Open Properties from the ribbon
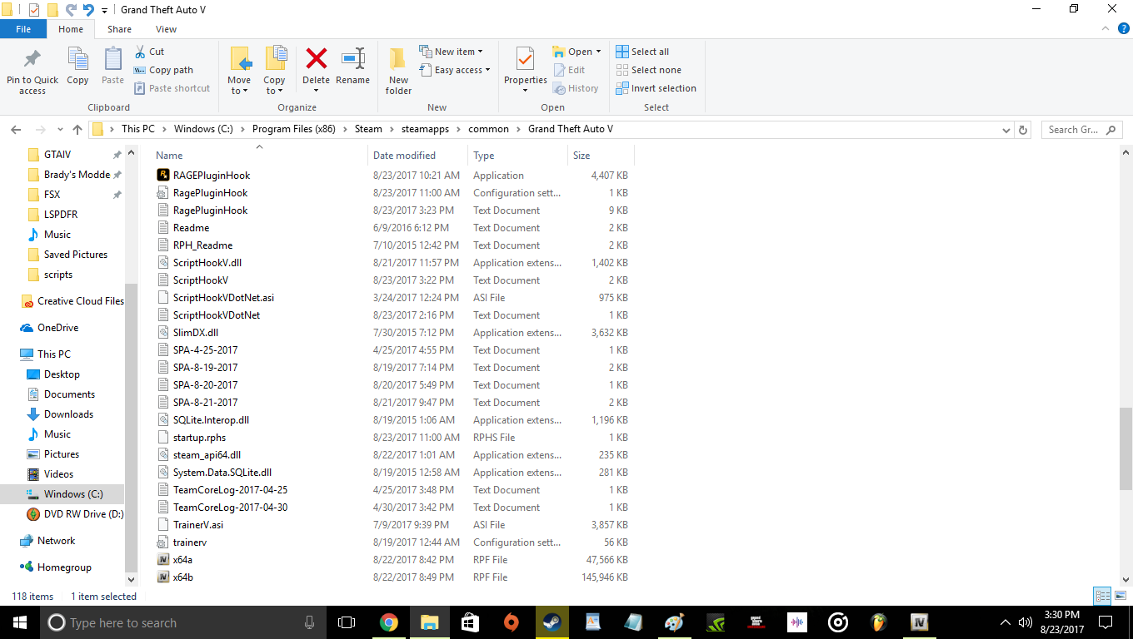This screenshot has height=639, width=1133. 525,71
